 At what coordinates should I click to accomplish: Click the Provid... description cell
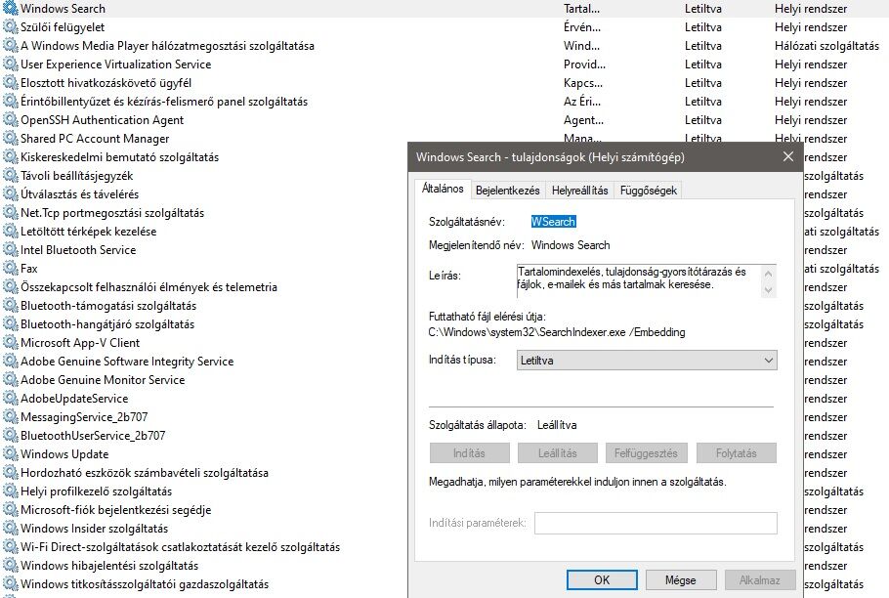pos(584,64)
